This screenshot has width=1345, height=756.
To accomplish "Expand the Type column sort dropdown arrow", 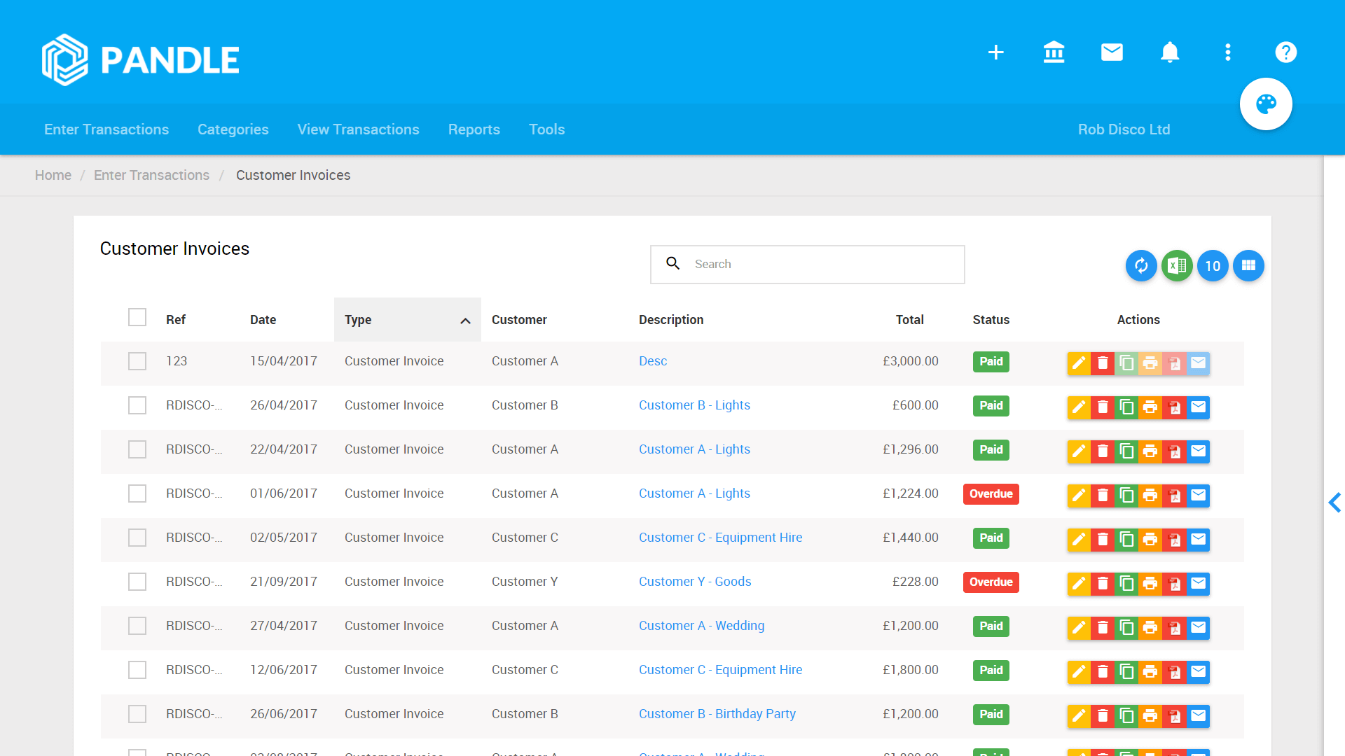I will tap(467, 321).
